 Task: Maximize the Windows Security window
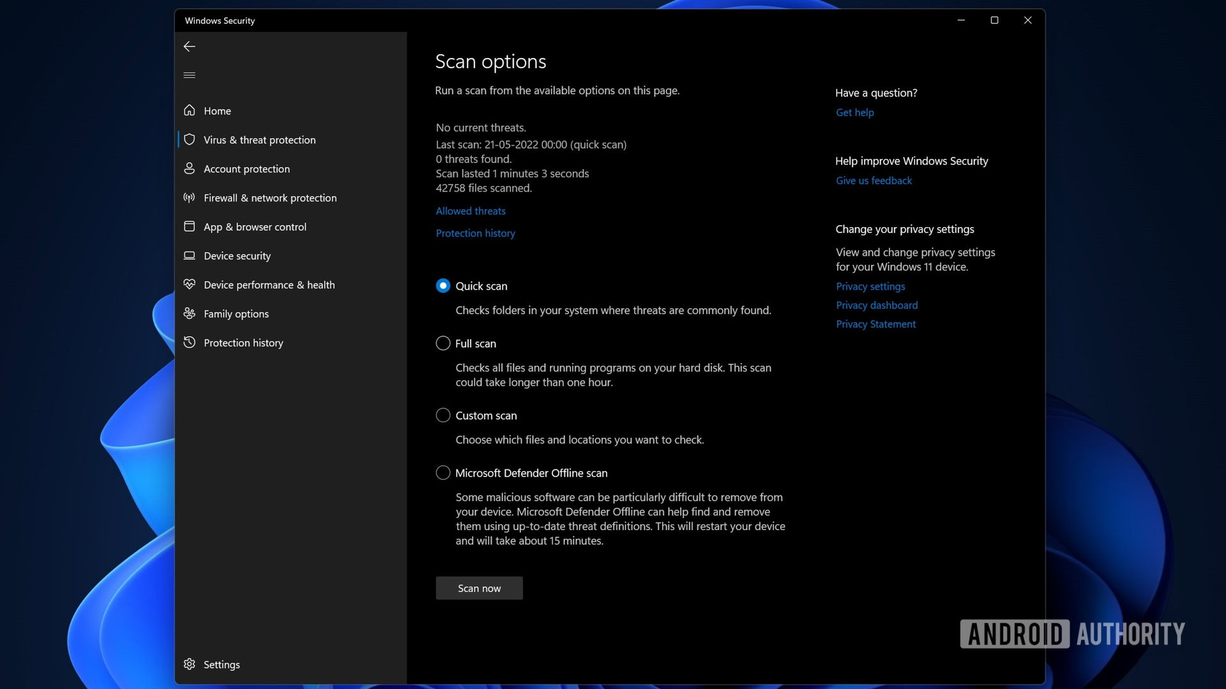(994, 20)
